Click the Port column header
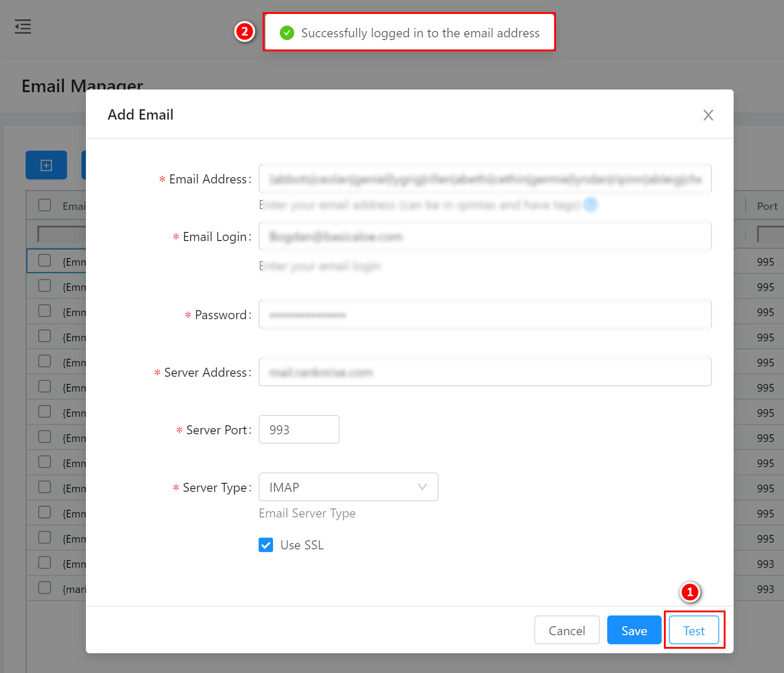 pyautogui.click(x=767, y=206)
